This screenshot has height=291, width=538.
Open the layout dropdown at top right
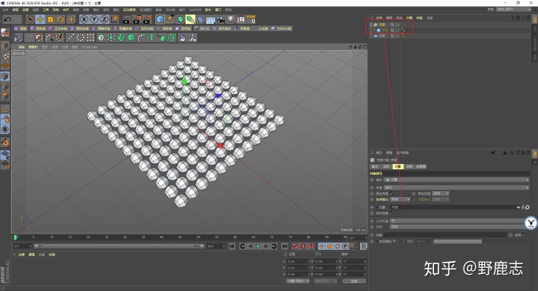click(513, 10)
